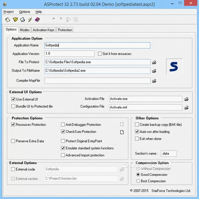Toggle Emulate standard system functions
This screenshot has height=199, width=199.
point(63,148)
